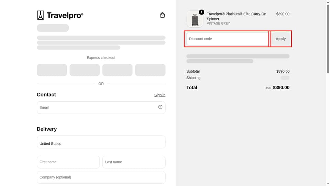This screenshot has width=330, height=186.
Task: Click the product title Travelpro Platinum Elite
Action: (236, 16)
